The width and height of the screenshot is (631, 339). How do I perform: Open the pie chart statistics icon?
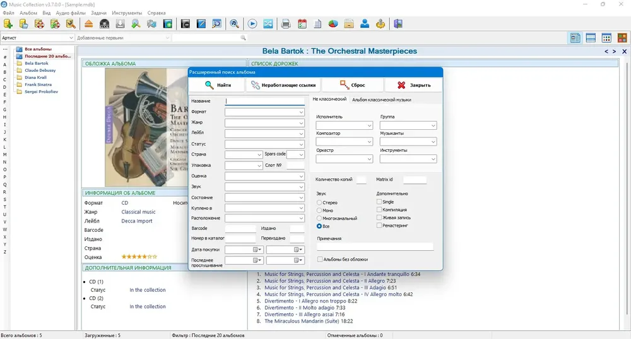333,24
